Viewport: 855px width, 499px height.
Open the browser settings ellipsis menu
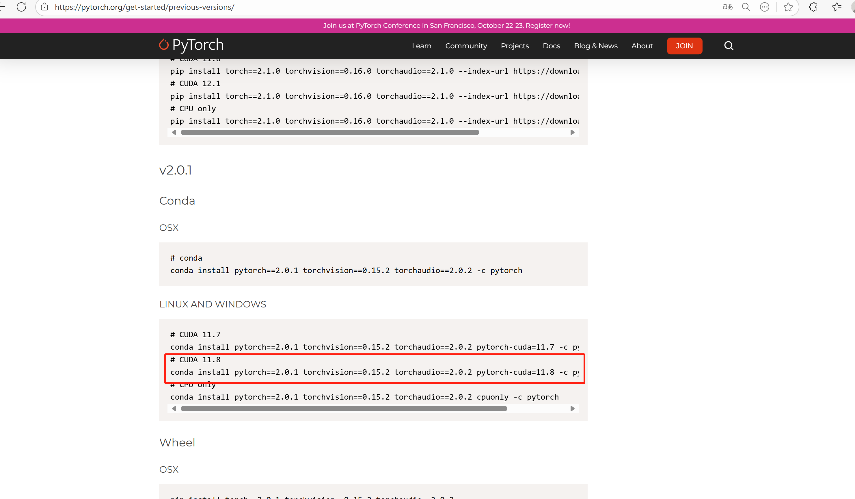point(765,7)
